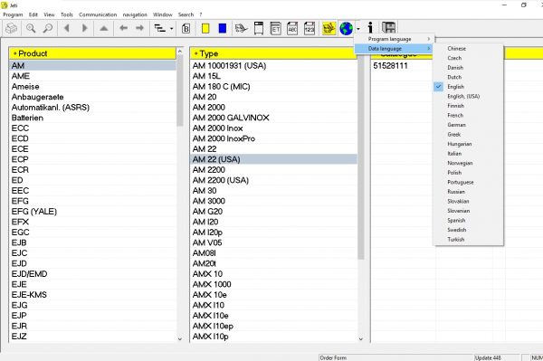Image resolution: width=543 pixels, height=361 pixels.
Task: Click the left arrow back icon
Action: point(123,28)
